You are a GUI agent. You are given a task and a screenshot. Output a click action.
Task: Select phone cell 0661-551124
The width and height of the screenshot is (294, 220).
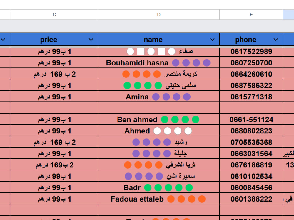tap(251, 119)
